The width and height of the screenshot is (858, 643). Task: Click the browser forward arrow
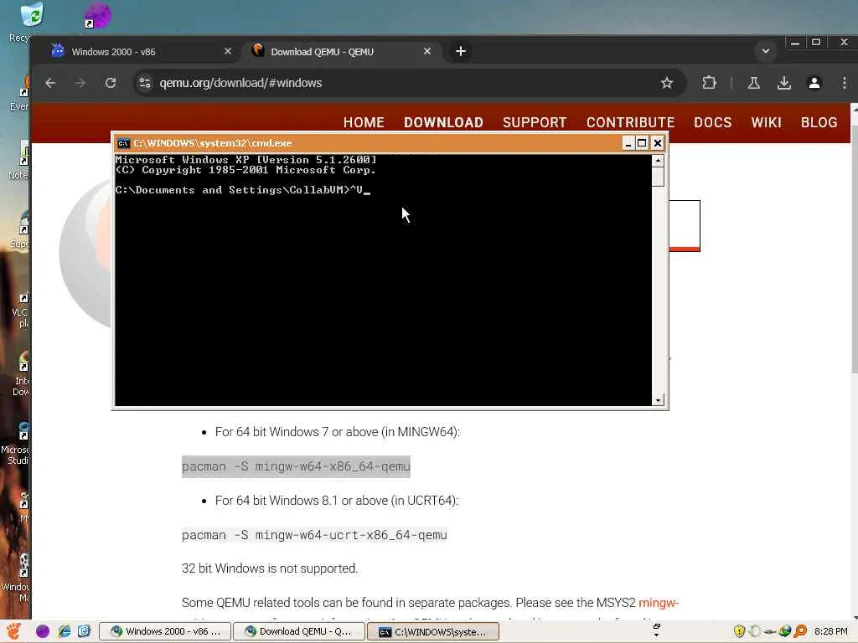[80, 83]
